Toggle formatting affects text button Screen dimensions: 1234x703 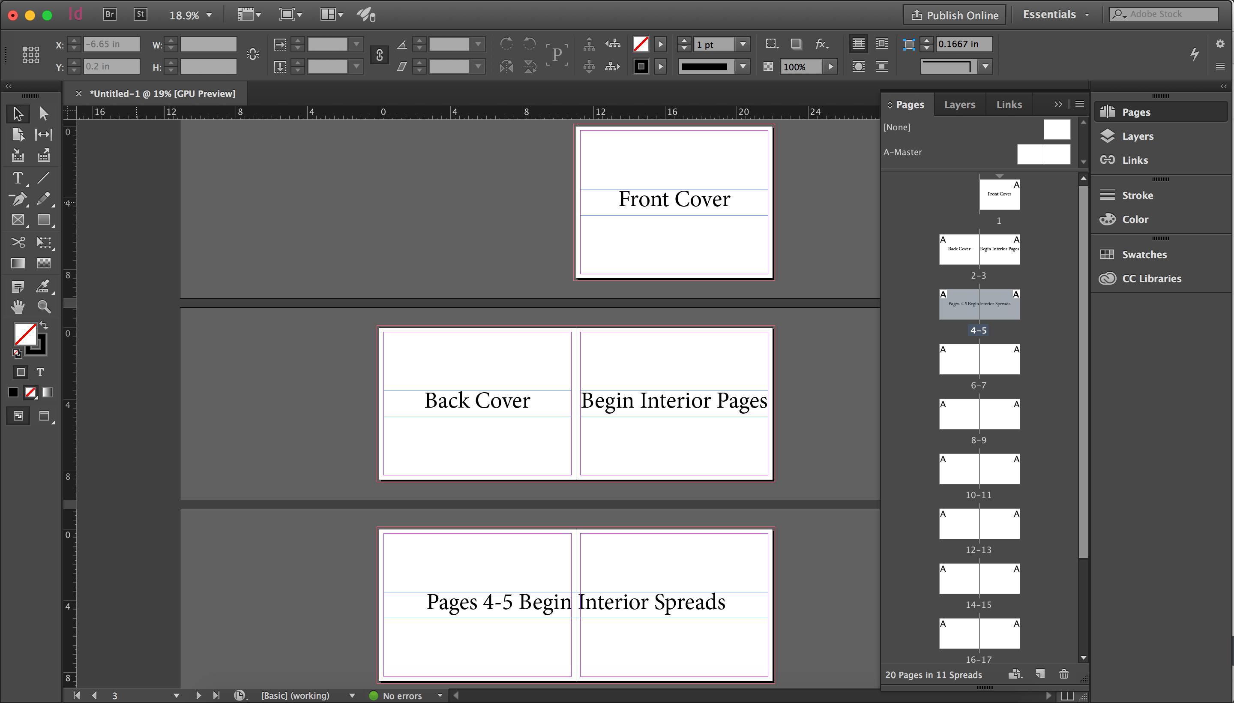(40, 372)
